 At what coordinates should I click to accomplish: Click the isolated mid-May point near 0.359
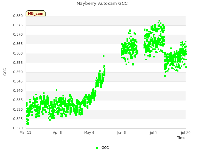pos(103,56)
